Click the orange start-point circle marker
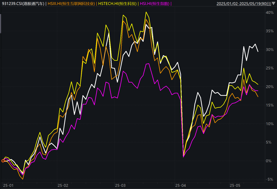 3,161
